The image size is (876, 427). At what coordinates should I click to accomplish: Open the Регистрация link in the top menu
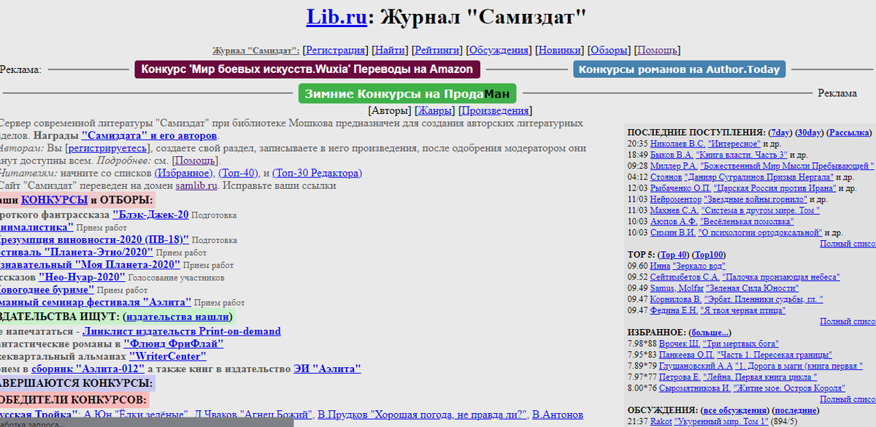tap(335, 50)
